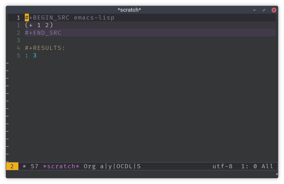Toggle the "S" minor mode in the mode line
This screenshot has height=184, width=284.
(x=139, y=166)
